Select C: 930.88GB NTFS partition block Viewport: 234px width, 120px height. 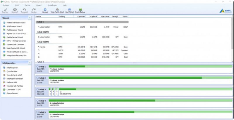[x=146, y=92]
